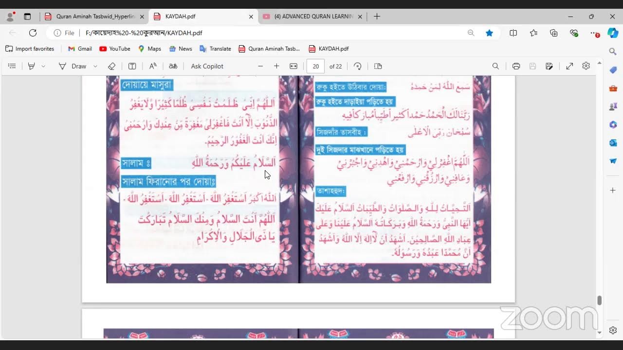Screen dimensions: 623x350
Task: Open Quran Aminah Tasb... bookmark
Action: pos(269,49)
